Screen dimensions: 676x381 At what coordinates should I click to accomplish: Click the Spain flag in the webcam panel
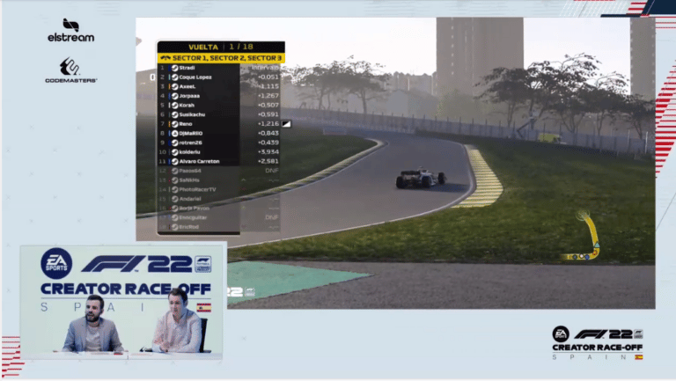[204, 308]
